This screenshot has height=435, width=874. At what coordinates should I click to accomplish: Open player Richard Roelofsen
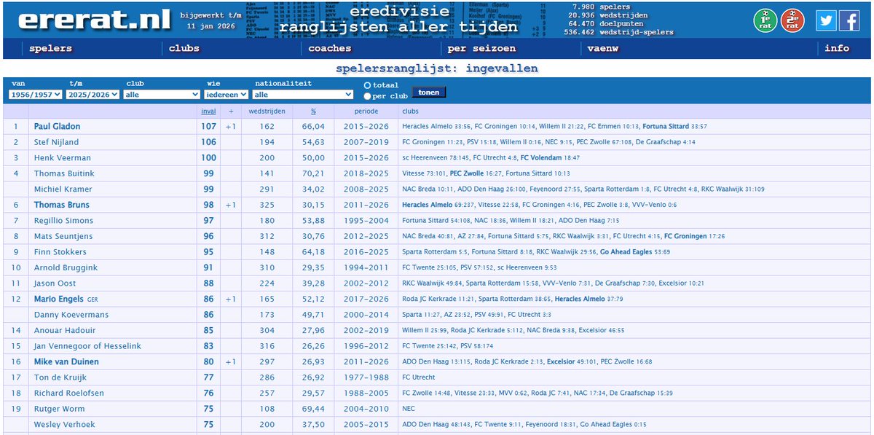coord(69,393)
